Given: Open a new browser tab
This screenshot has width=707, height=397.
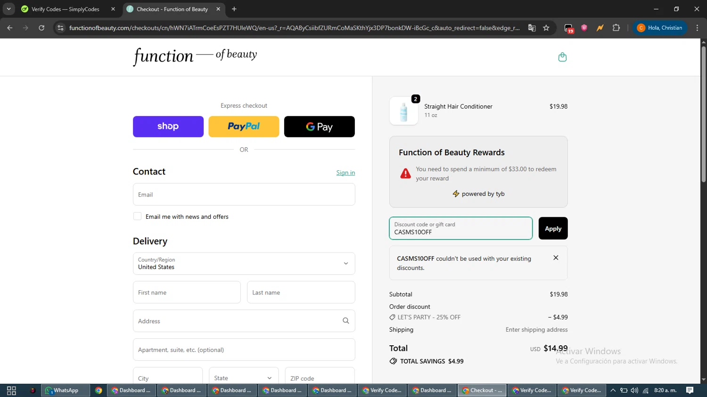Looking at the screenshot, I should (x=234, y=9).
